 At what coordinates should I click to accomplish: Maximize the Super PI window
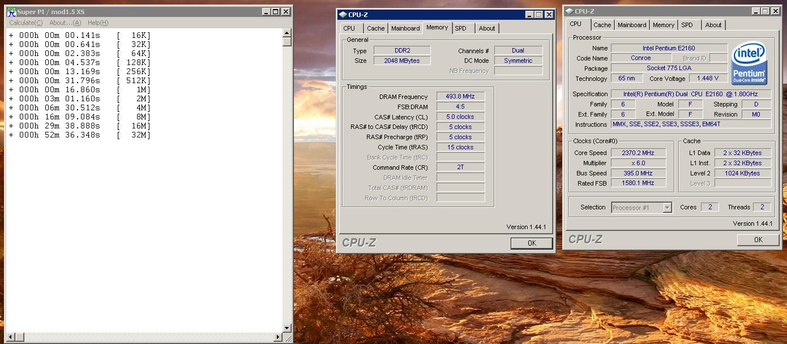point(275,11)
